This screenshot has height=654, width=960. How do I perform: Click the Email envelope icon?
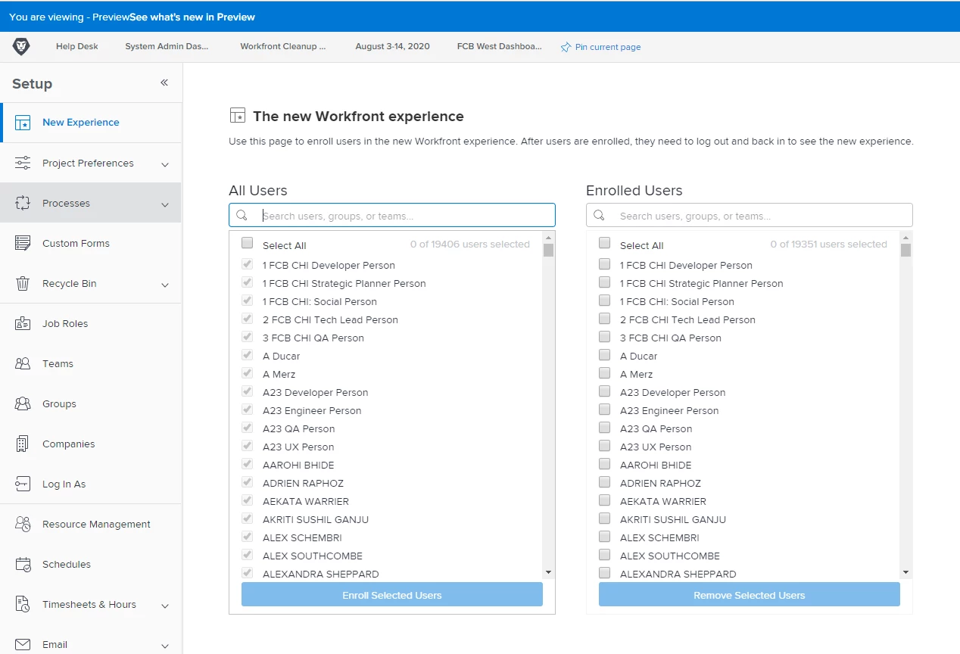coord(23,644)
